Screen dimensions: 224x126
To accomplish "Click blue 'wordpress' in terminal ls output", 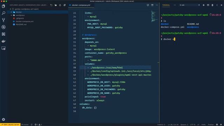I will click(193, 27).
